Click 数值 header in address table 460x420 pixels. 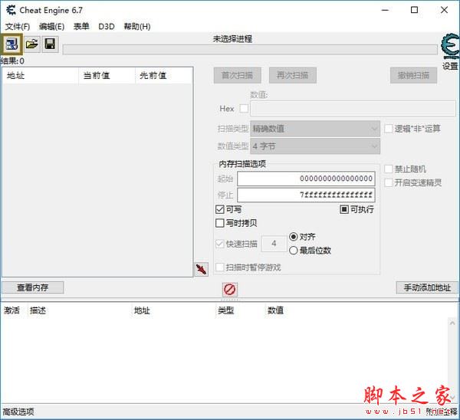click(275, 310)
